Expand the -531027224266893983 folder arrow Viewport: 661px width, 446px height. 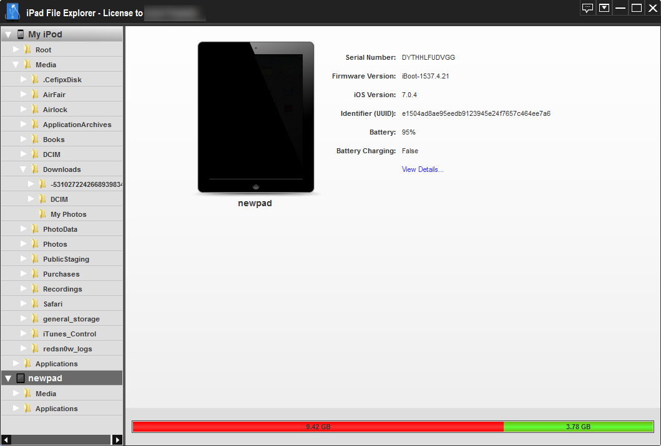pyautogui.click(x=31, y=184)
